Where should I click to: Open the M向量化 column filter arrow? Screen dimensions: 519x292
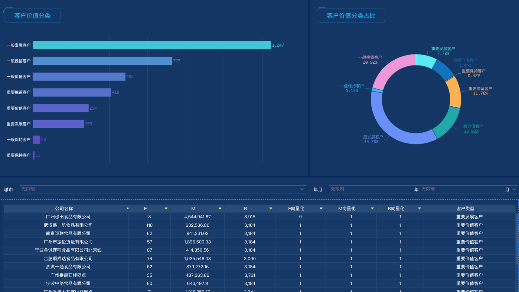click(x=372, y=209)
